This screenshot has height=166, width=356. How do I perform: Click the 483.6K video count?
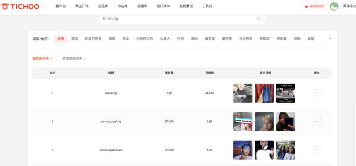point(209,93)
